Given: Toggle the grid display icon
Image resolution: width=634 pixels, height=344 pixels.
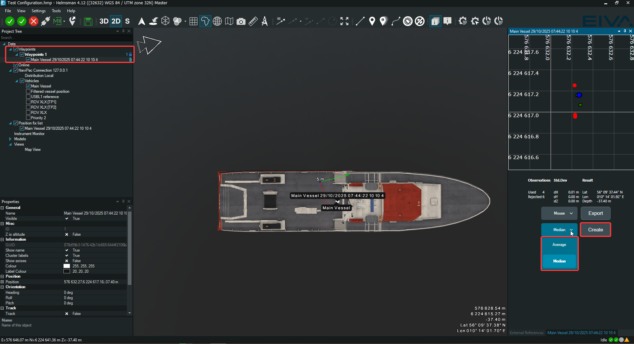Looking at the screenshot, I should (194, 21).
